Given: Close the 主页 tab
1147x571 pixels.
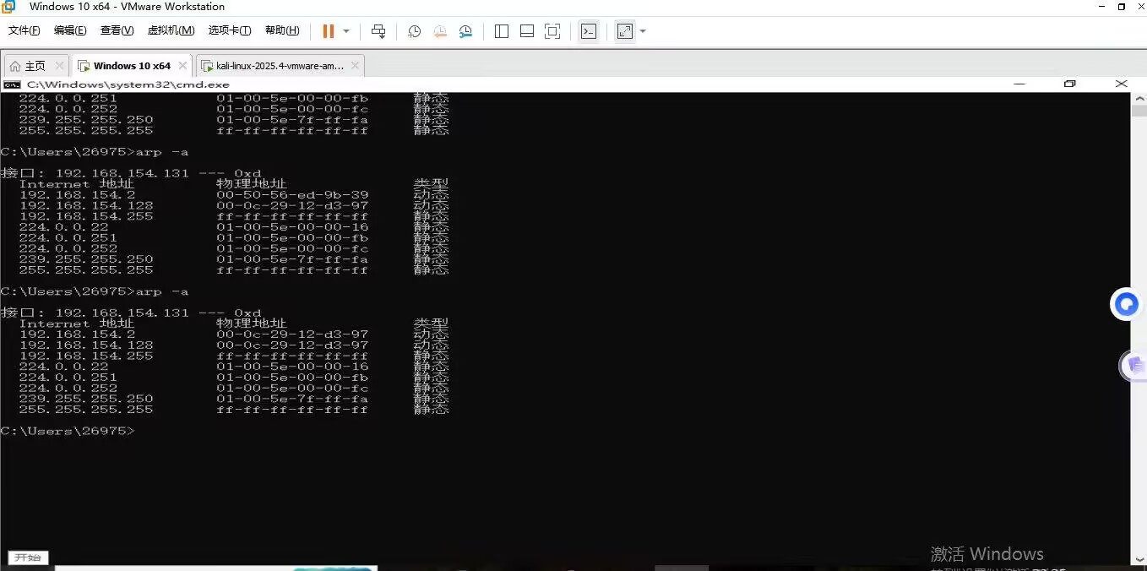Looking at the screenshot, I should [x=59, y=65].
